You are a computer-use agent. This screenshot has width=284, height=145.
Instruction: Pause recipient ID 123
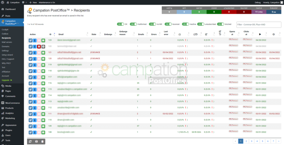43,41
